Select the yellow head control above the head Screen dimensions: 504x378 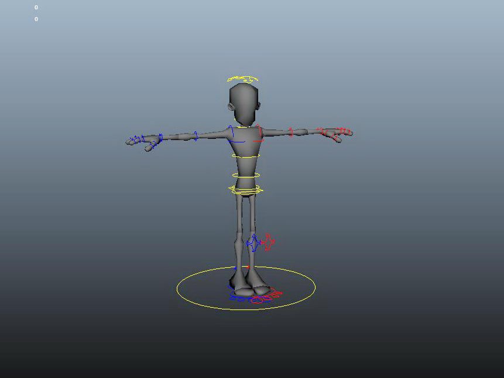pyautogui.click(x=243, y=79)
